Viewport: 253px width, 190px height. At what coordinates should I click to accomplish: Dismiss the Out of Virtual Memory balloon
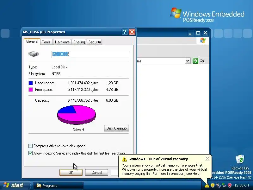point(207,158)
